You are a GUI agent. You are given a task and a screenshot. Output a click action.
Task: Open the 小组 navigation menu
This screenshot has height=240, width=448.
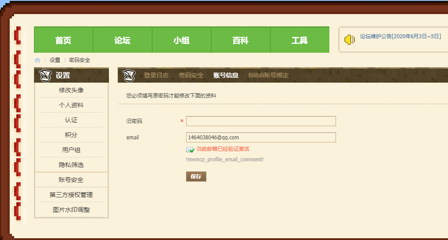[182, 40]
